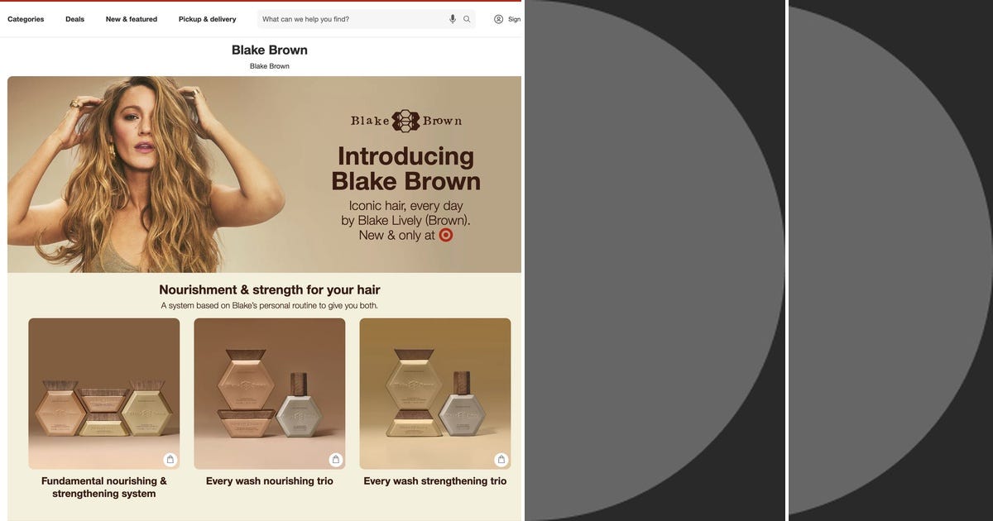
Task: Click bag icon on Every wash nourishing trio
Action: tap(335, 460)
